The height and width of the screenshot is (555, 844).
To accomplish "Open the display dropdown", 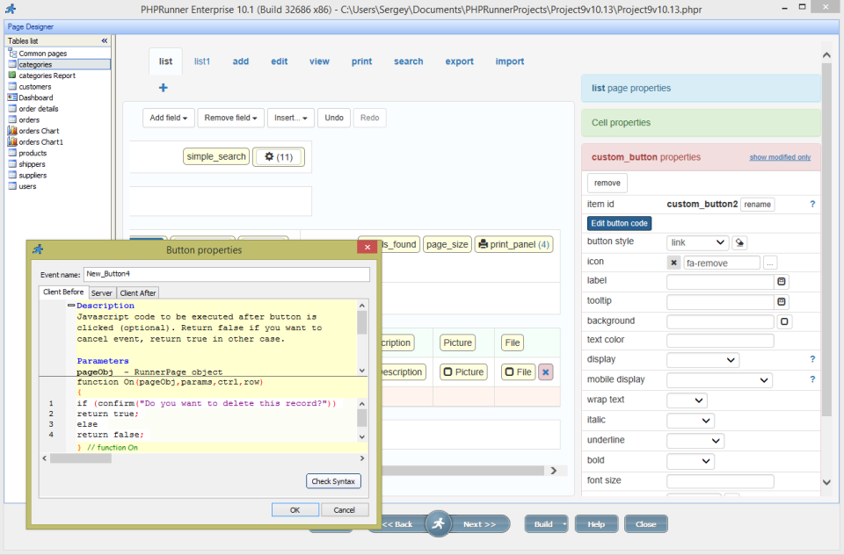I will 702,360.
